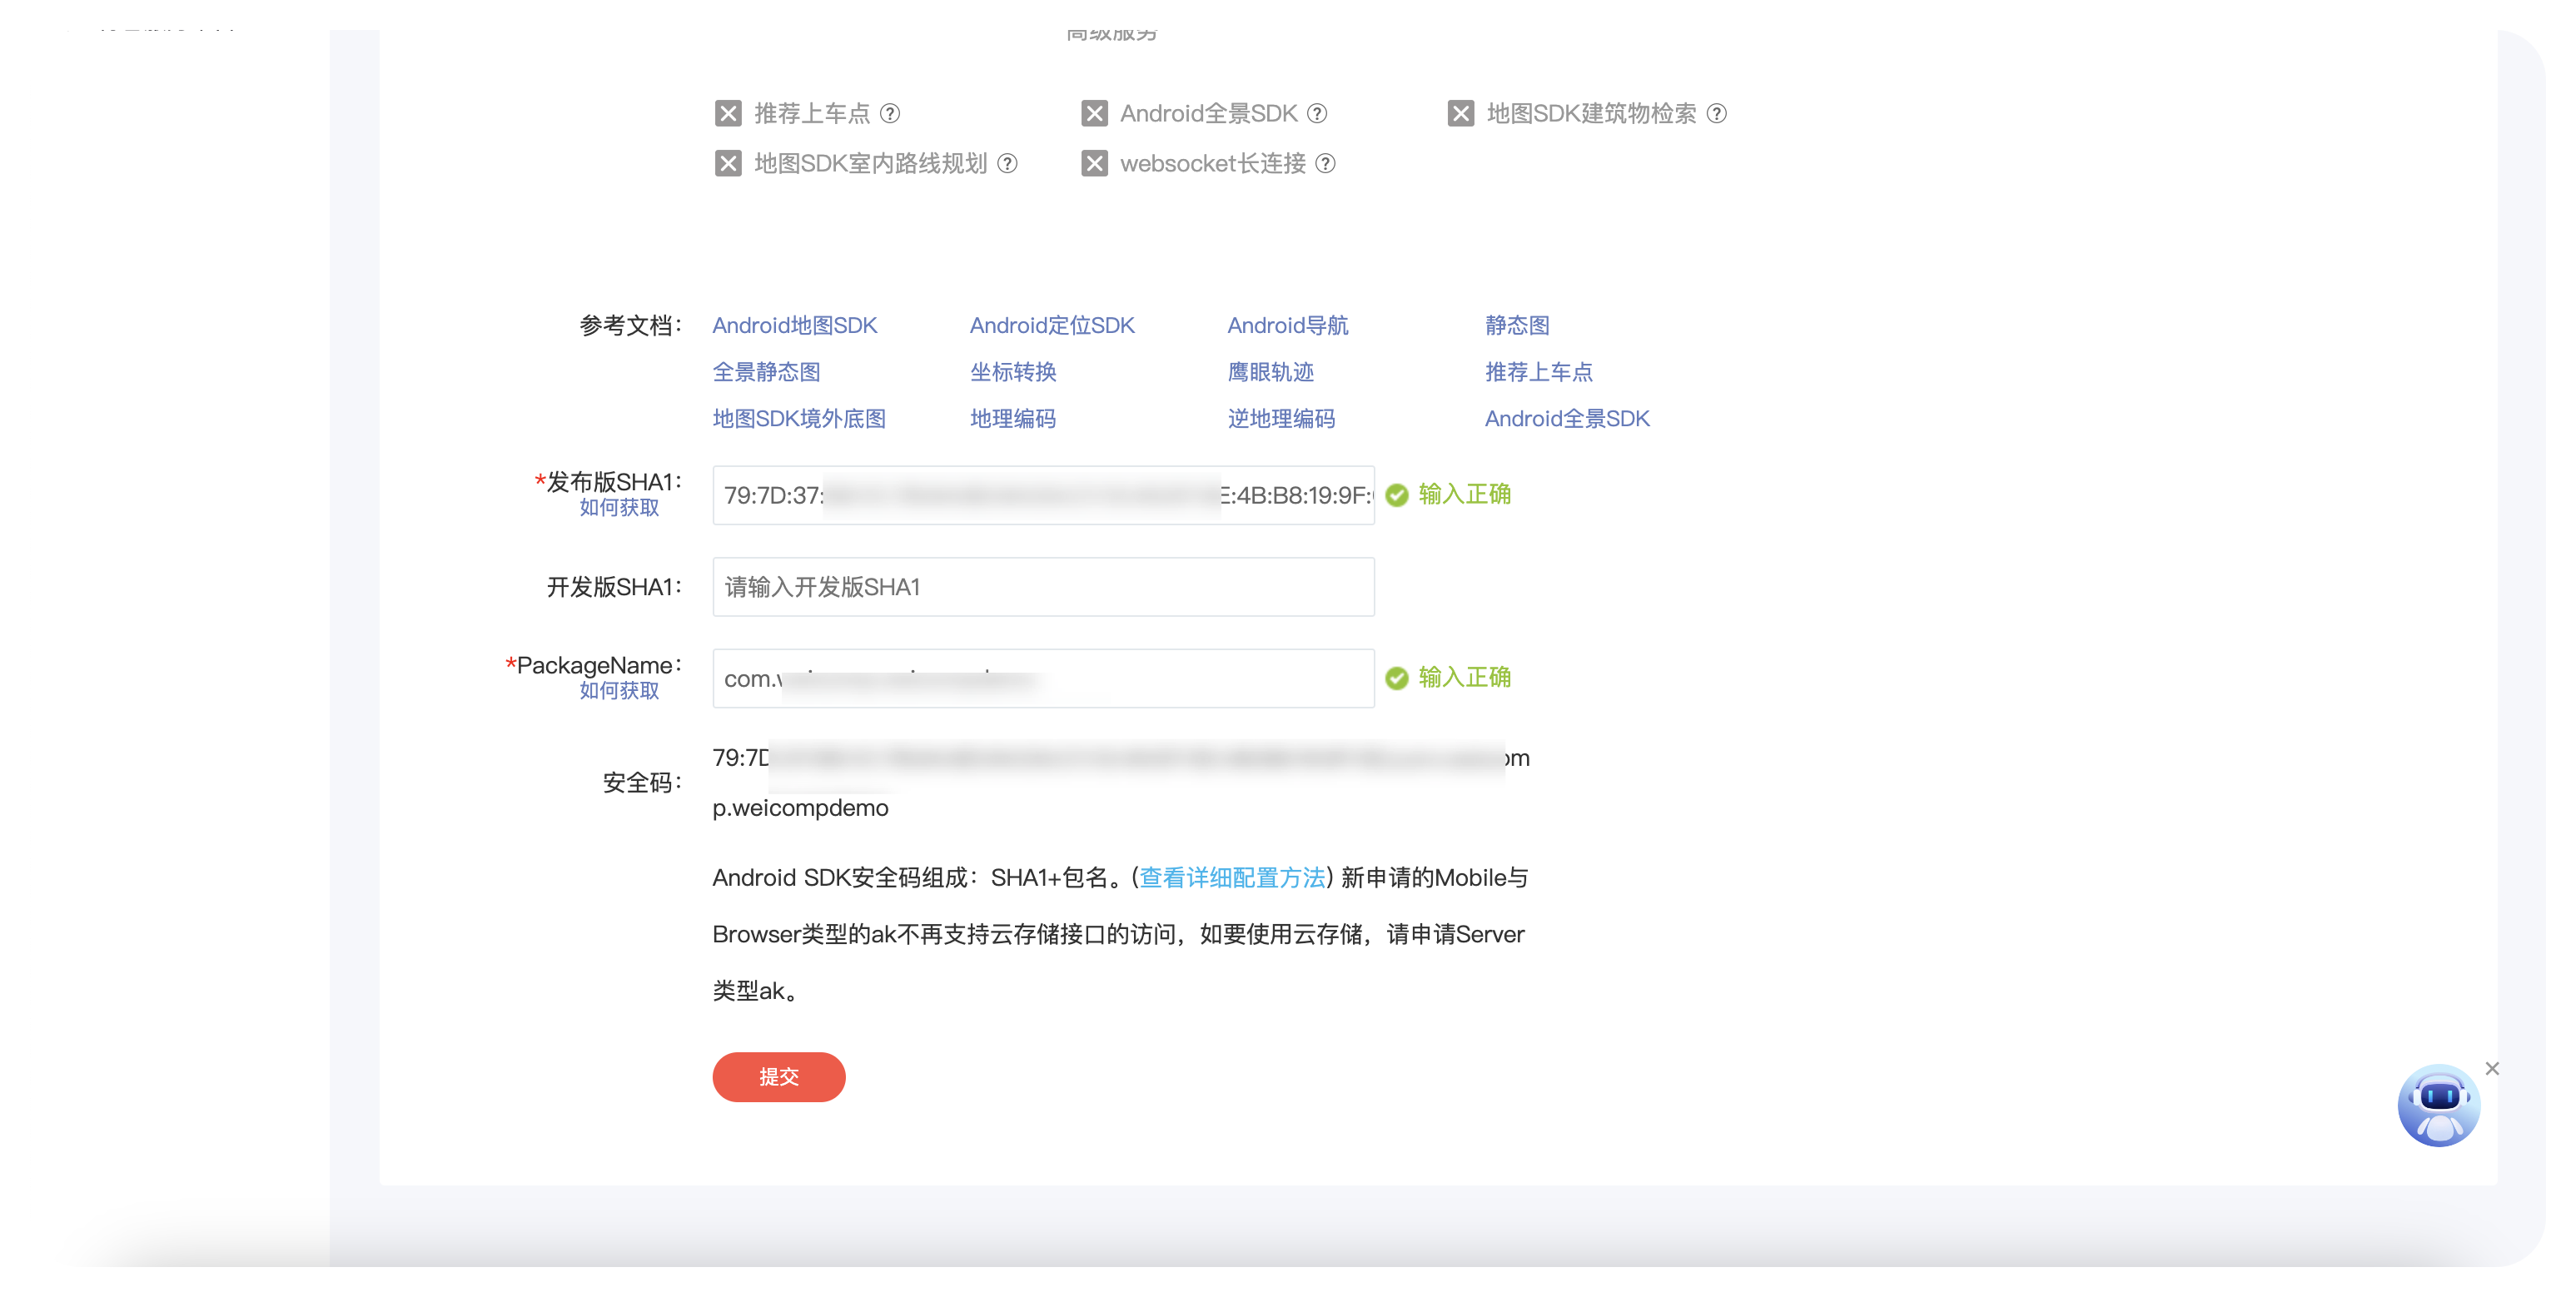This screenshot has height=1297, width=2576.
Task: Open the 坐标转换 reference doc
Action: click(1013, 372)
